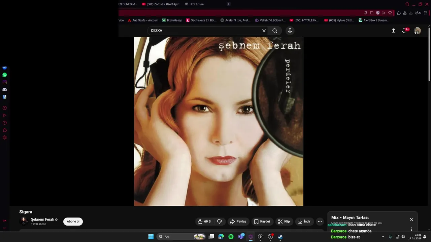Open the BizimHesap bookmark

(172, 20)
